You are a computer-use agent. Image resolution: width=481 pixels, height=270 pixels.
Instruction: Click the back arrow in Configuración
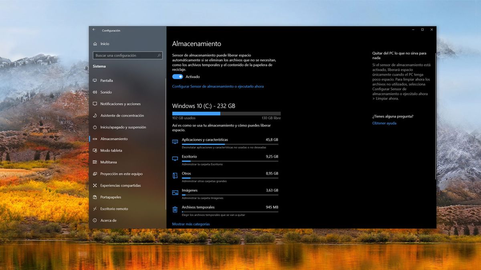point(94,29)
